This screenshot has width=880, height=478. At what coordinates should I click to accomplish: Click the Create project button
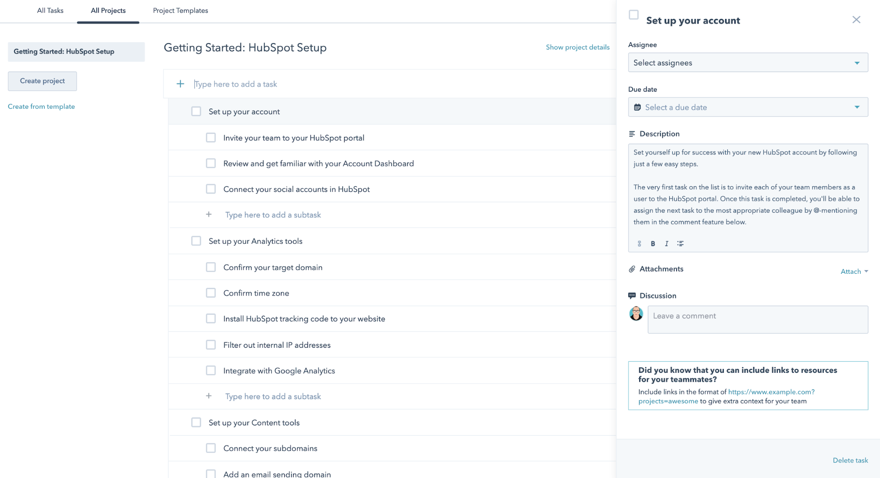(x=42, y=81)
